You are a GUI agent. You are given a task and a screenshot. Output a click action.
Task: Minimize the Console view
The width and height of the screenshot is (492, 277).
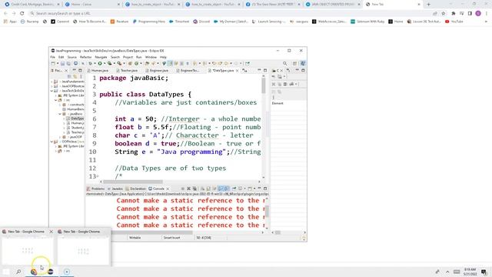pyautogui.click(x=259, y=189)
